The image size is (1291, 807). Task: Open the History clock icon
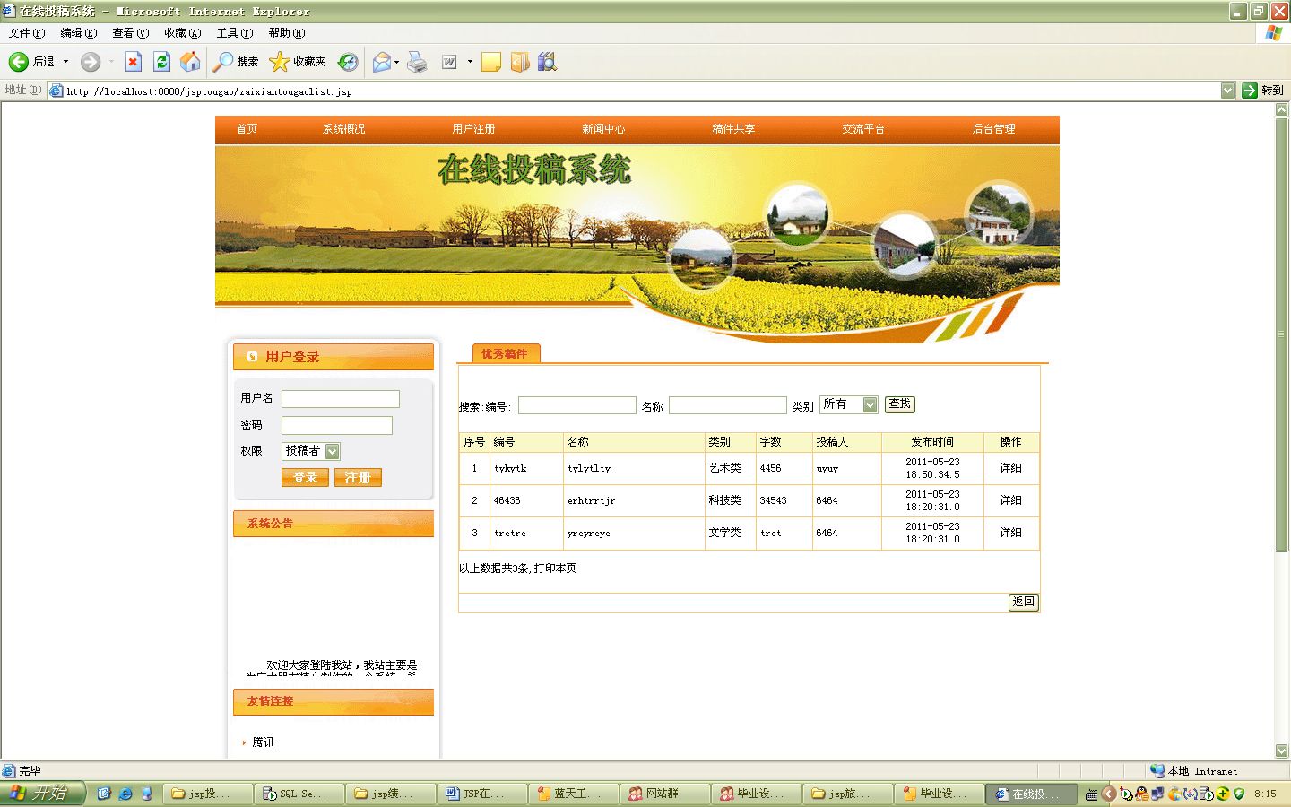(x=348, y=62)
